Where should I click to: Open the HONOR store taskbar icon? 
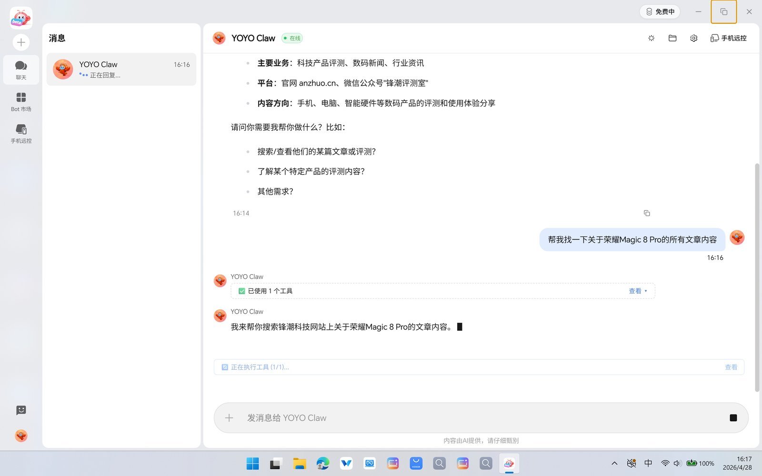416,463
